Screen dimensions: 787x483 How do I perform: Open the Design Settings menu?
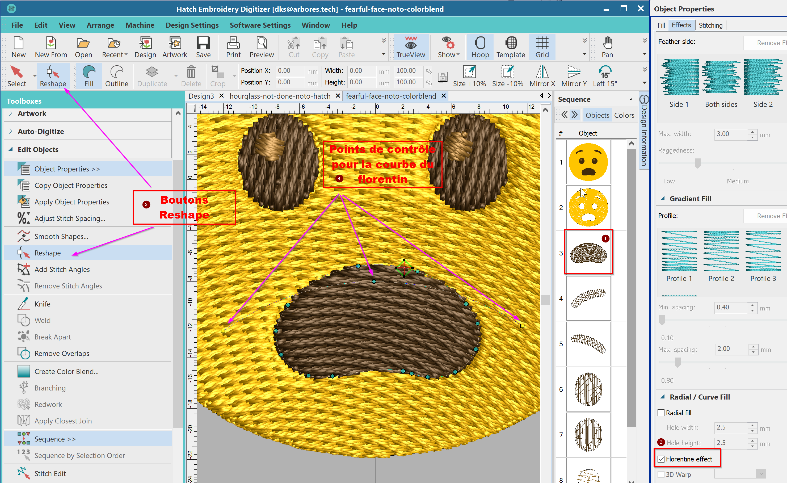192,25
